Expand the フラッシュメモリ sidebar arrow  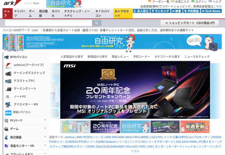point(45,154)
